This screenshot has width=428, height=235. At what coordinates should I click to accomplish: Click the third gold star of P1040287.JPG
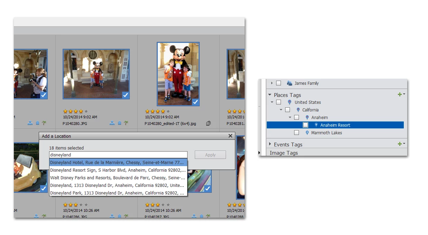(157, 205)
